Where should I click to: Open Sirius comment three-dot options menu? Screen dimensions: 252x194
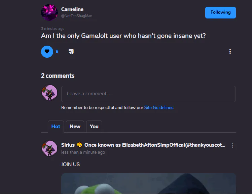click(x=232, y=145)
